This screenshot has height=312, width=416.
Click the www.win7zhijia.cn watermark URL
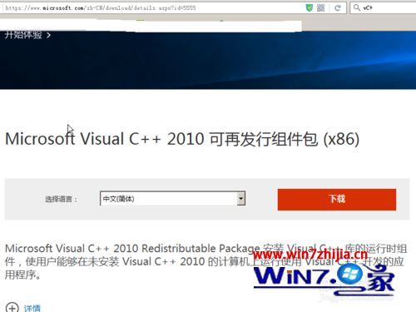310,254
